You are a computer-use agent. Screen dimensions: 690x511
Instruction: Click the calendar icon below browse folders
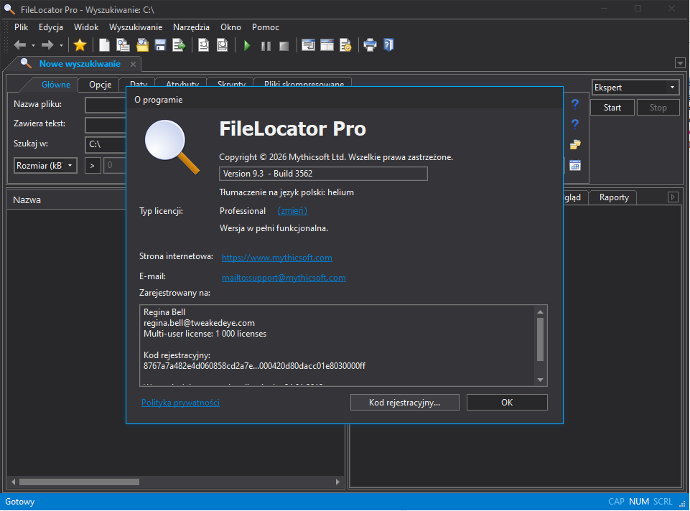[575, 165]
